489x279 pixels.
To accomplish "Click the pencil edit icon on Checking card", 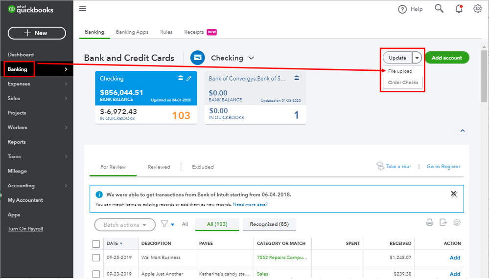I will (x=189, y=78).
